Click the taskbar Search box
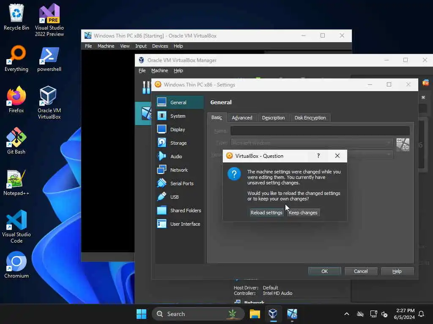The width and height of the screenshot is (433, 324). coord(198,314)
